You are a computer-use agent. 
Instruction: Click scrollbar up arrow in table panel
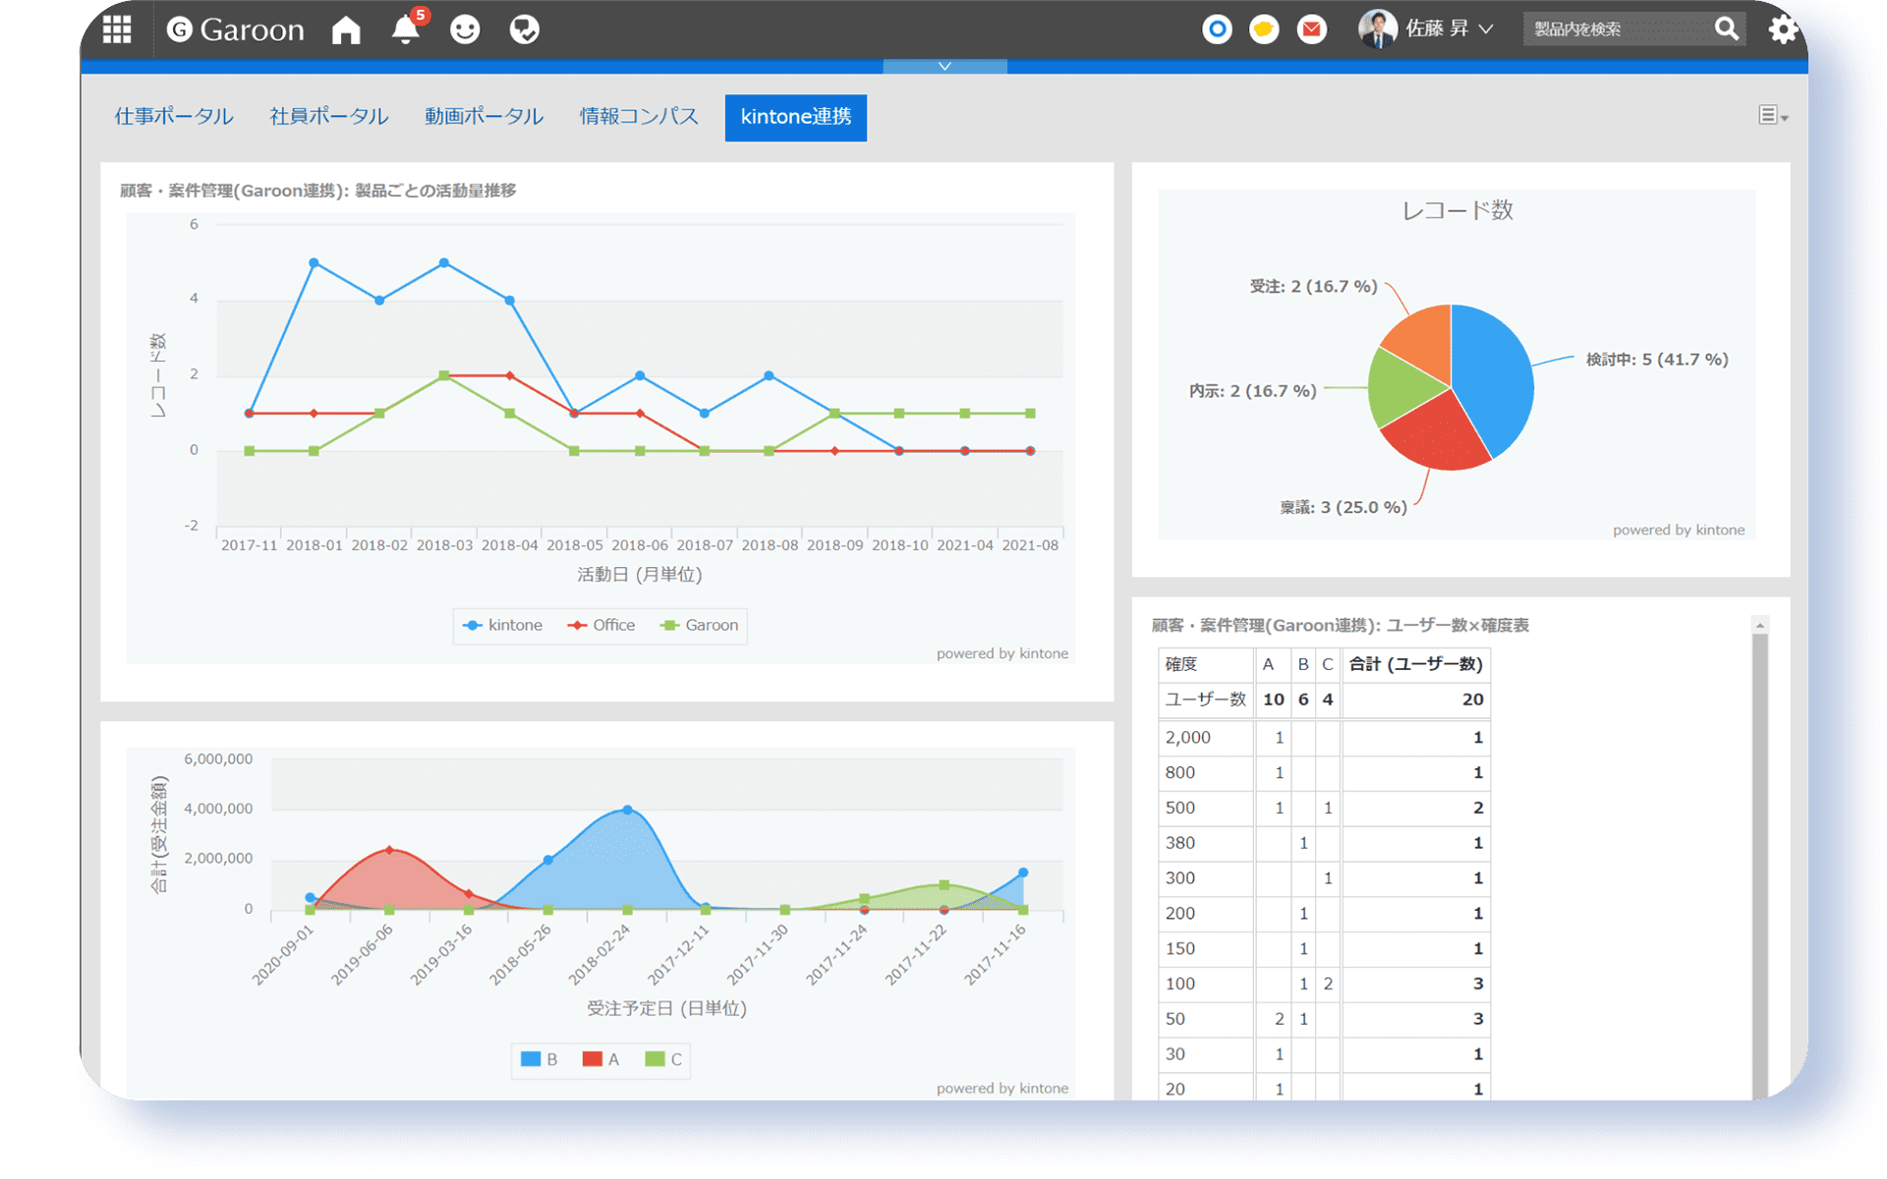(x=1760, y=625)
